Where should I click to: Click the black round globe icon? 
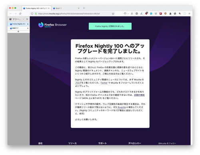coord(175,14)
